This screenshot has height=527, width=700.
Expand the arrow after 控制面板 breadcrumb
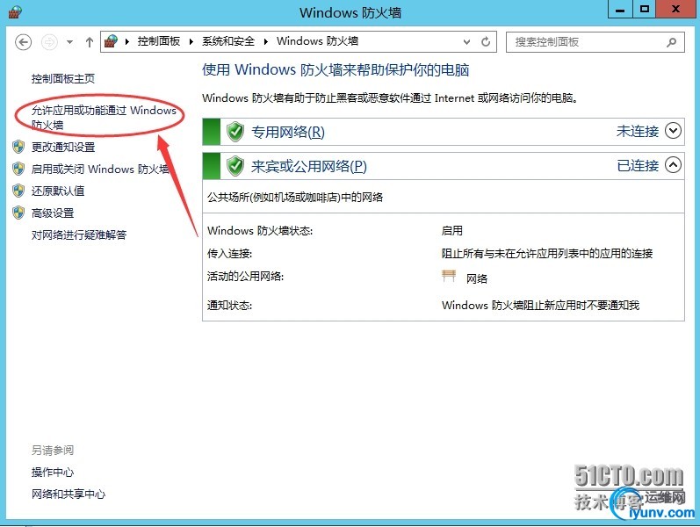click(x=191, y=42)
